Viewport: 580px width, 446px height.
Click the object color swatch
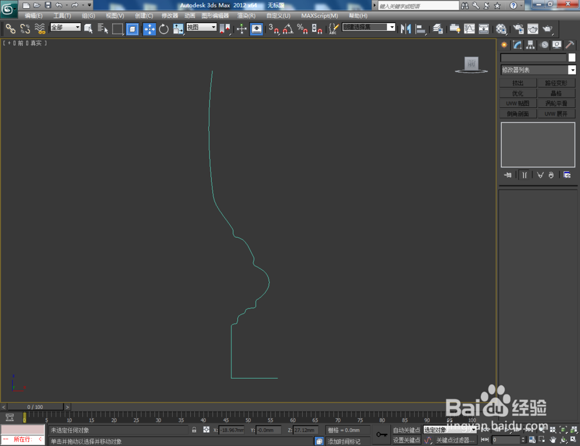tap(572, 57)
